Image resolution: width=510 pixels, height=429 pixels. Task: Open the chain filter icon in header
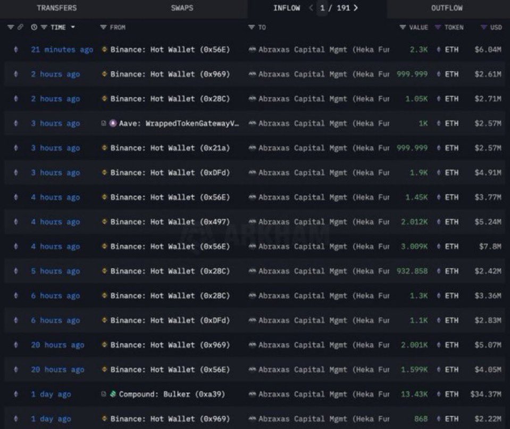11,27
